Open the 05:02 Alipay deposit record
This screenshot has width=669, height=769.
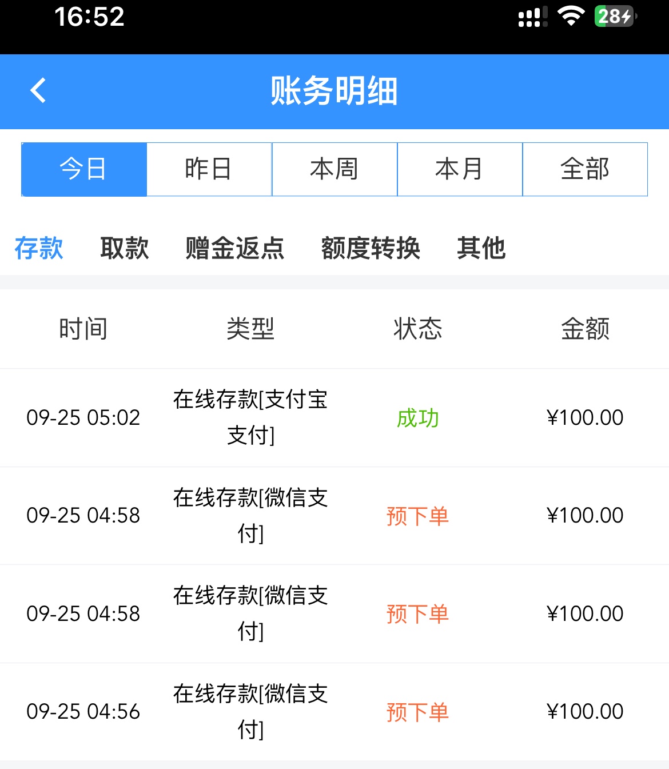pyautogui.click(x=250, y=417)
